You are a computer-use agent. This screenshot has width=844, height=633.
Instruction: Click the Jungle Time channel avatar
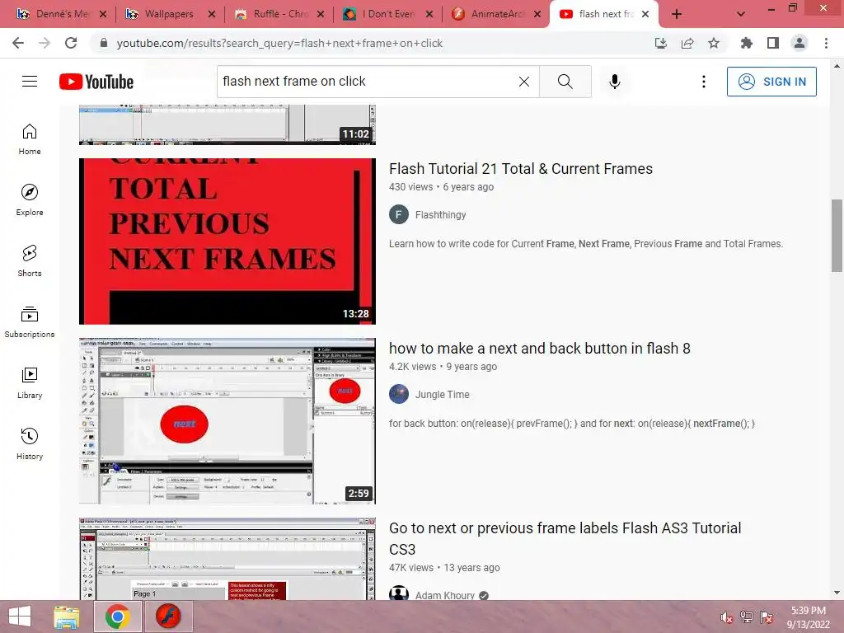tap(399, 395)
